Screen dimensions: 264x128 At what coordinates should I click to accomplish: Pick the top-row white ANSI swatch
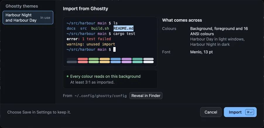click(148, 59)
